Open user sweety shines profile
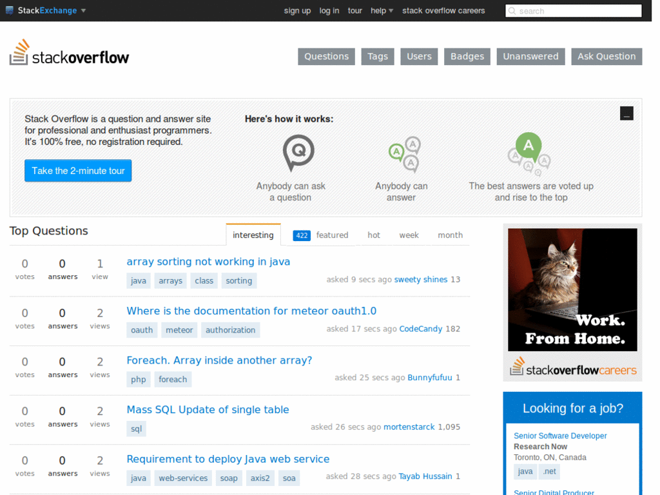The width and height of the screenshot is (660, 495). (420, 280)
